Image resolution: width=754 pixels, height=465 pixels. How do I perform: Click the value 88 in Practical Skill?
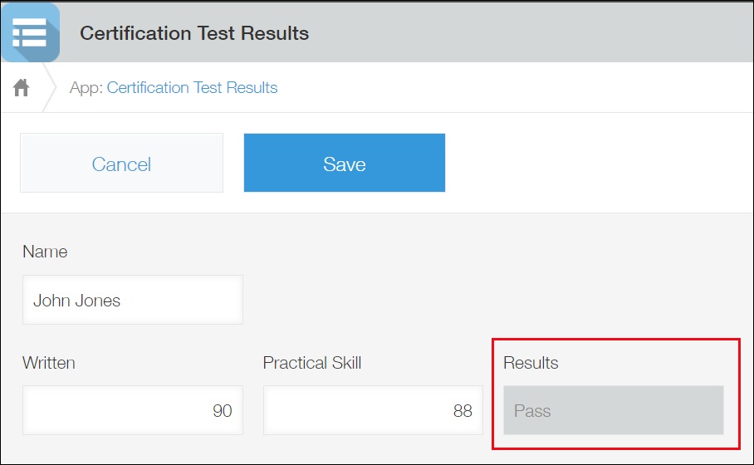click(x=463, y=411)
